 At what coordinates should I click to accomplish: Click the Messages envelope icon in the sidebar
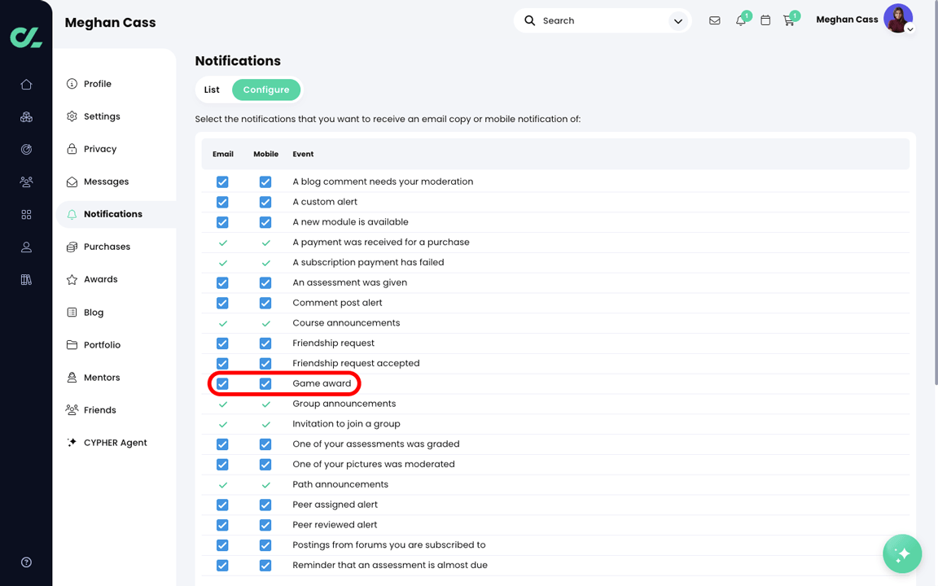click(72, 181)
